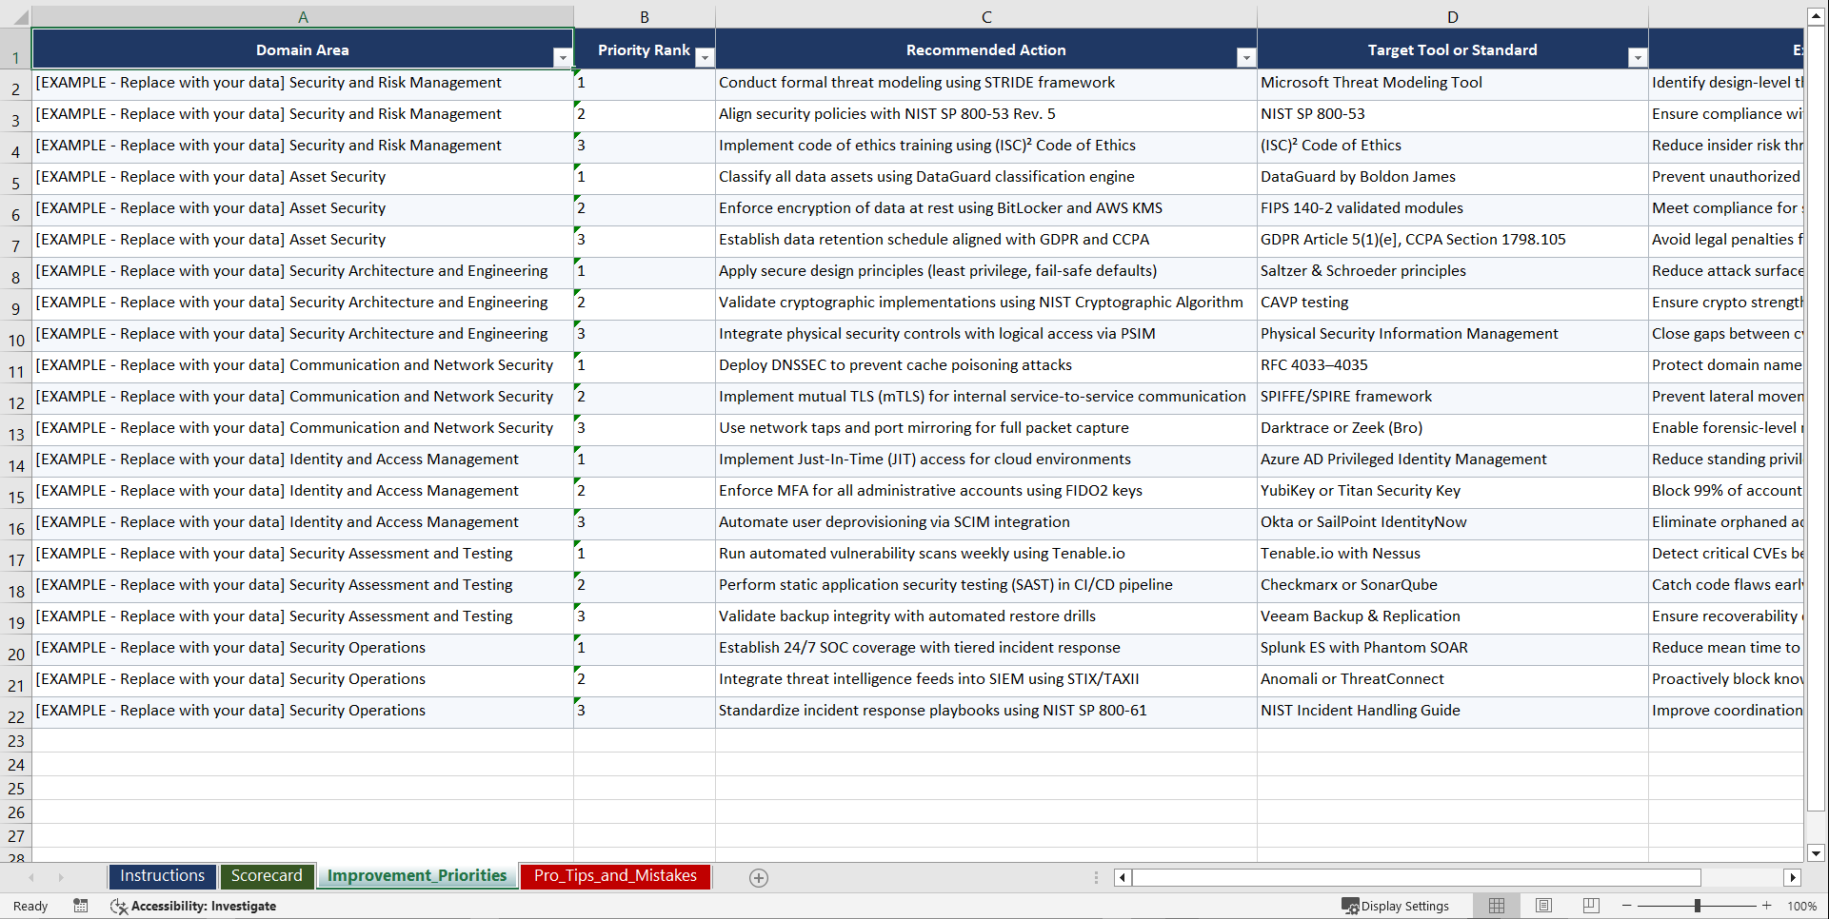Open filter dropdown on Domain Area column
The image size is (1829, 919).
pos(563,57)
